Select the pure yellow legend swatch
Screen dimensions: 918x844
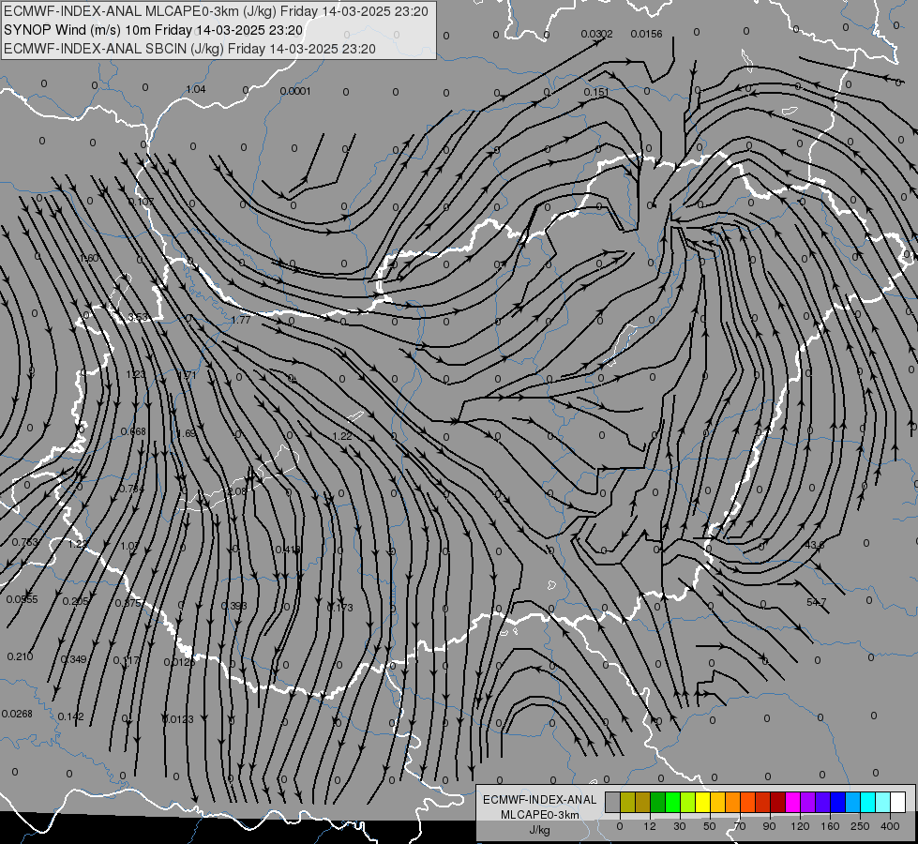pyautogui.click(x=703, y=802)
